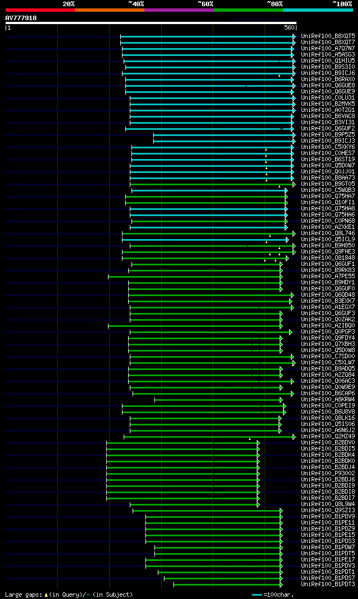Click the UniRef100_C5XKY6 label
The image size is (358, 599).
(328, 147)
